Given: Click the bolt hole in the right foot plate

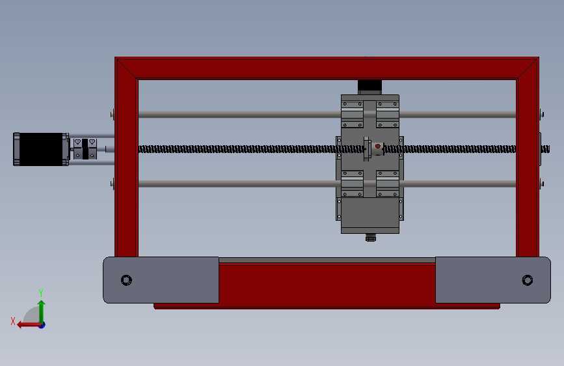Looking at the screenshot, I should [x=528, y=280].
